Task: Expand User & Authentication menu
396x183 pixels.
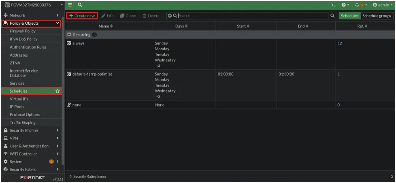Action: pos(31,146)
